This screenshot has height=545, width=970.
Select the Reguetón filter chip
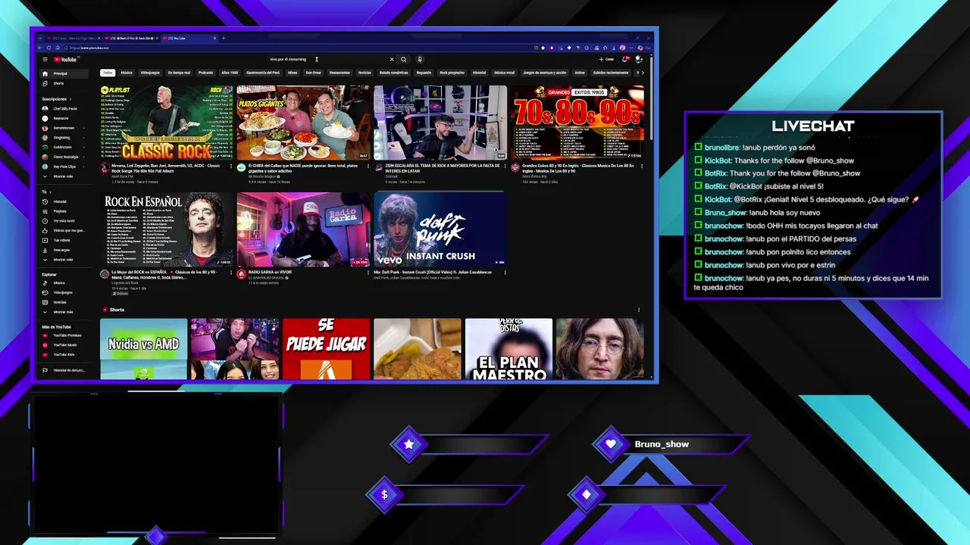424,73
